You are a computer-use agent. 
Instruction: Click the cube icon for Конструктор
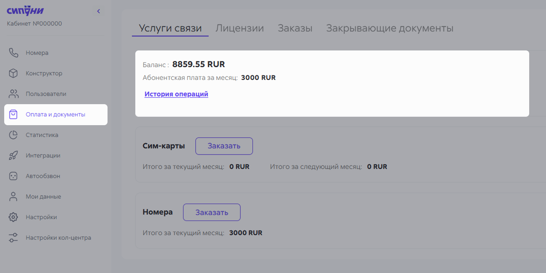(13, 73)
